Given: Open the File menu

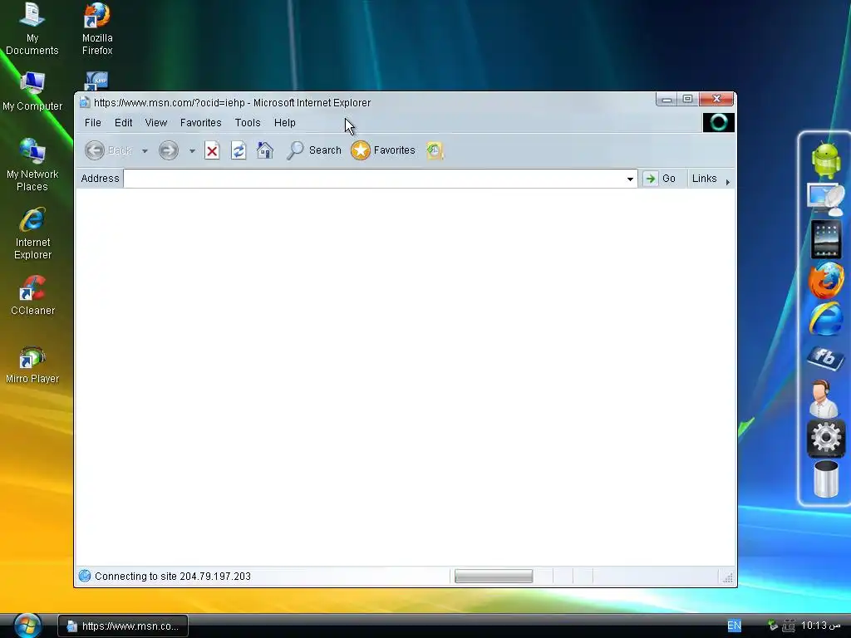Looking at the screenshot, I should click(93, 123).
